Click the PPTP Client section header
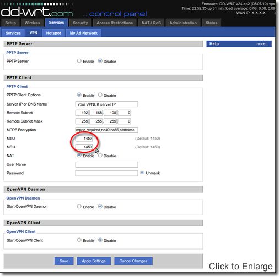The image size is (280, 277). point(103,77)
